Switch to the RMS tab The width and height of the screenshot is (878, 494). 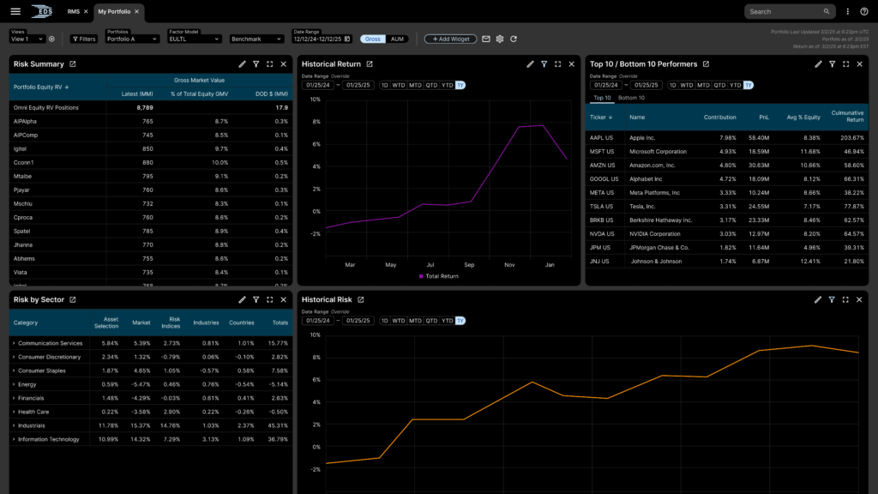coord(74,12)
